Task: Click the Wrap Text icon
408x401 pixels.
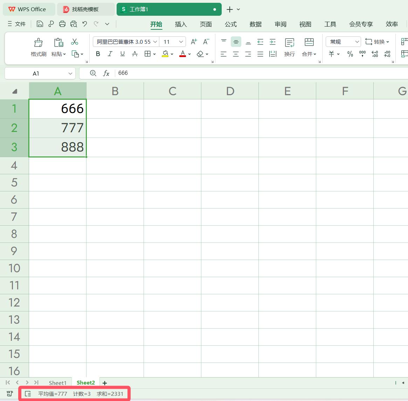Action: pyautogui.click(x=289, y=43)
